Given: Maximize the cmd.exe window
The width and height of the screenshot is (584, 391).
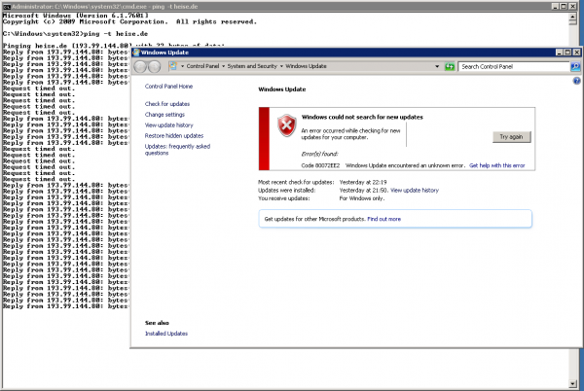Looking at the screenshot, I should pyautogui.click(x=564, y=7).
